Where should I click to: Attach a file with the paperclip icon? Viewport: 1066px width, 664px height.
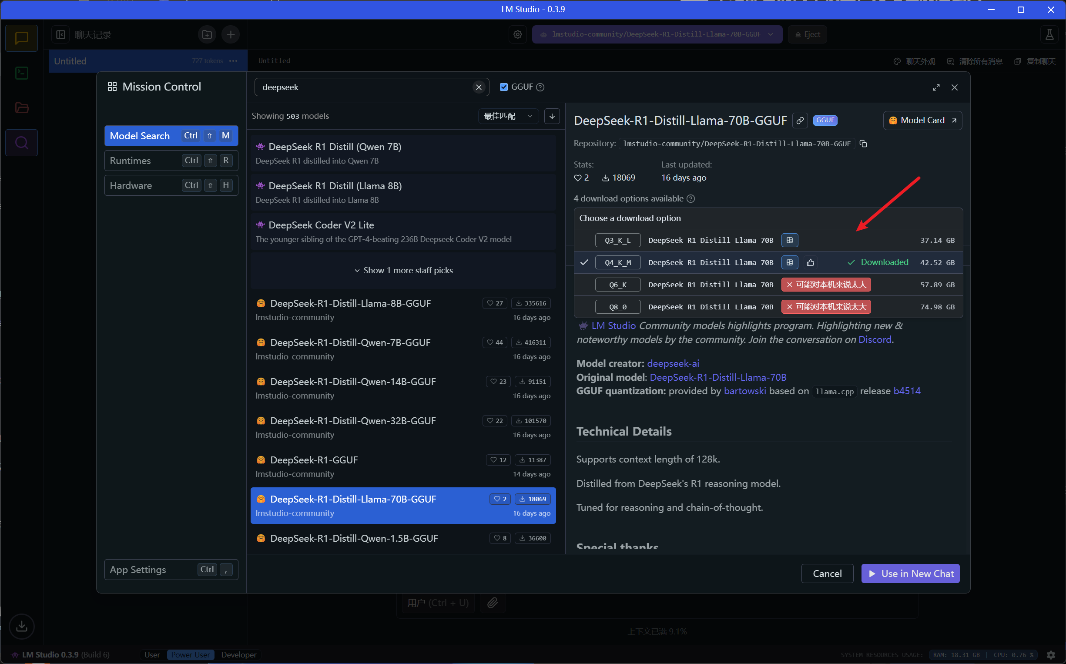493,603
